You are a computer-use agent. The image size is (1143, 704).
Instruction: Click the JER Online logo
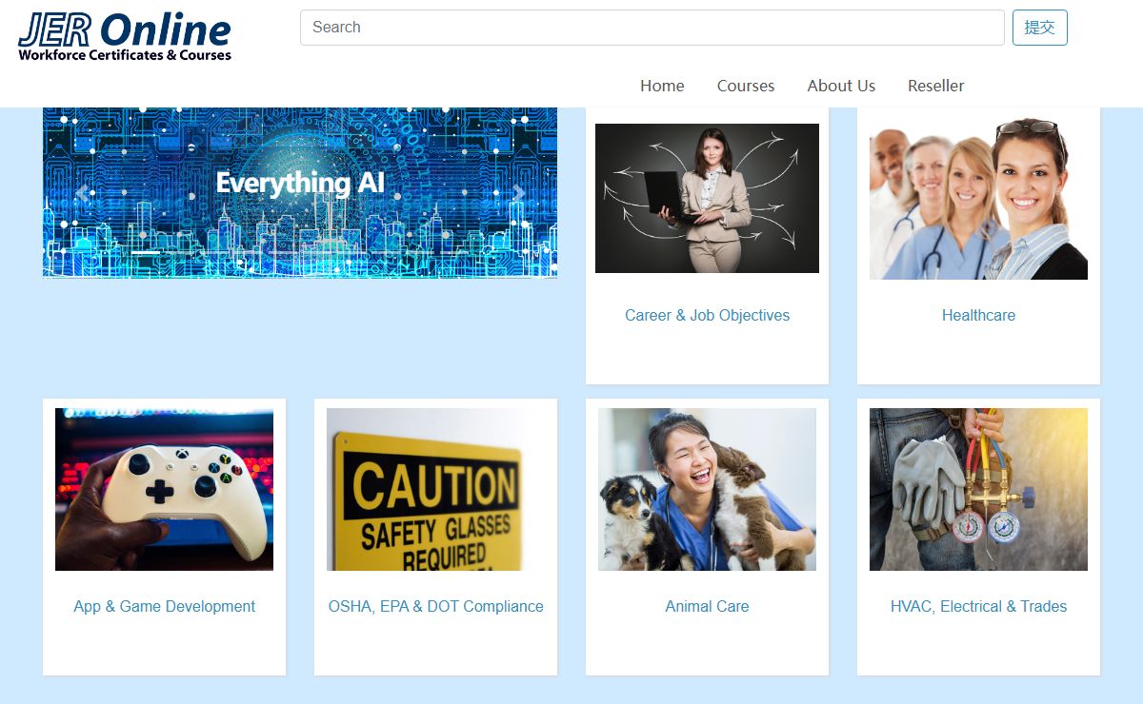tap(125, 37)
